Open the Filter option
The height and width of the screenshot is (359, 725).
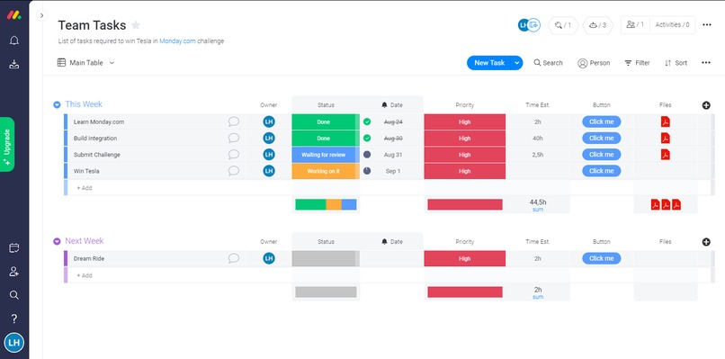tap(637, 63)
